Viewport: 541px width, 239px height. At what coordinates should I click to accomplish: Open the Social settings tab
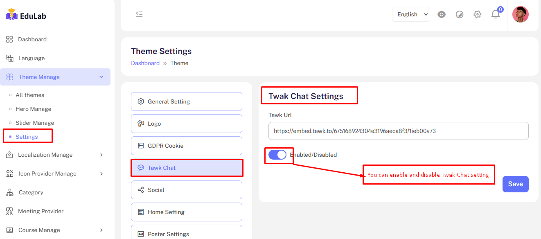coord(186,190)
